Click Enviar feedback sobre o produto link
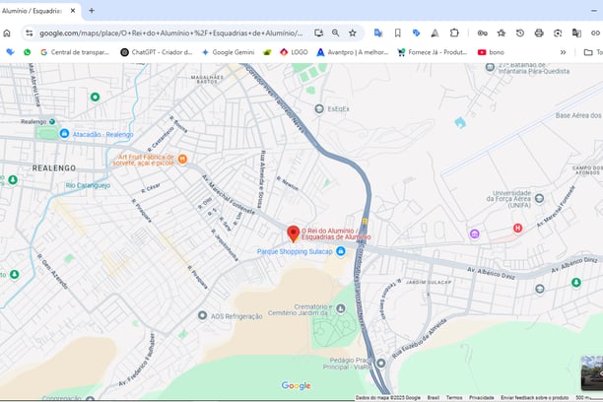The image size is (603, 402). pos(535,397)
